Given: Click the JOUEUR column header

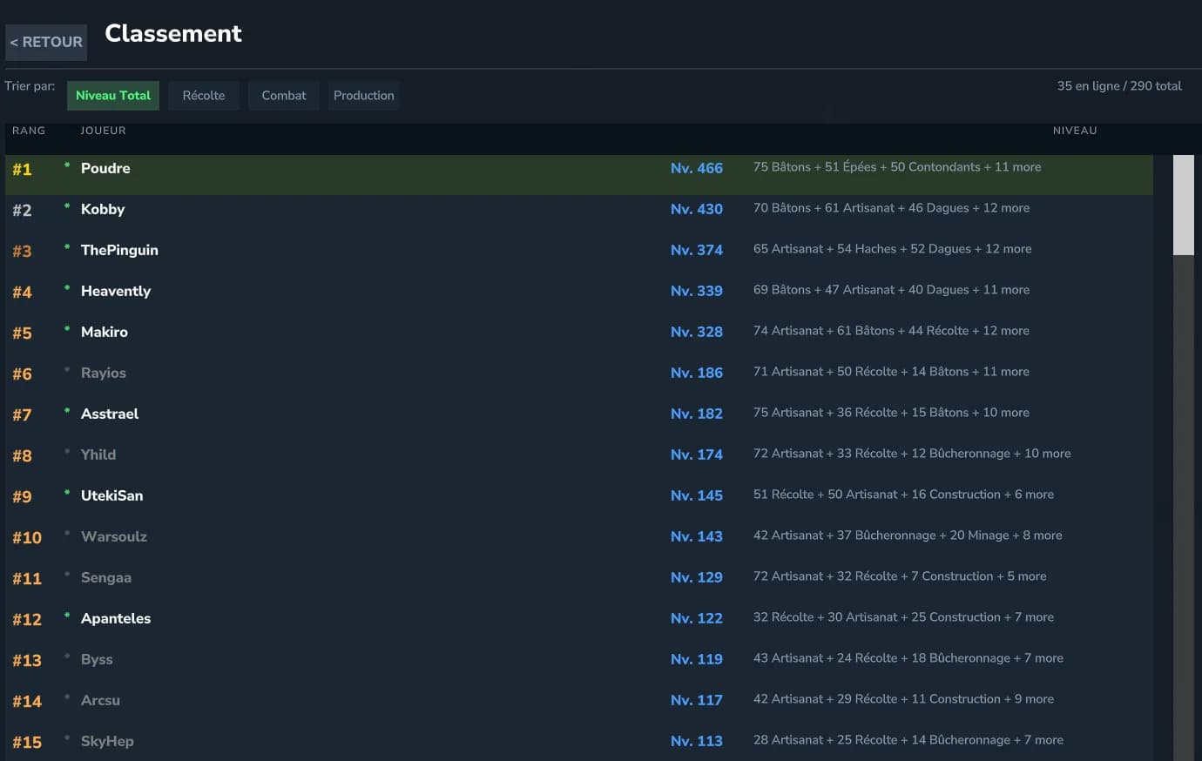Looking at the screenshot, I should tap(103, 131).
